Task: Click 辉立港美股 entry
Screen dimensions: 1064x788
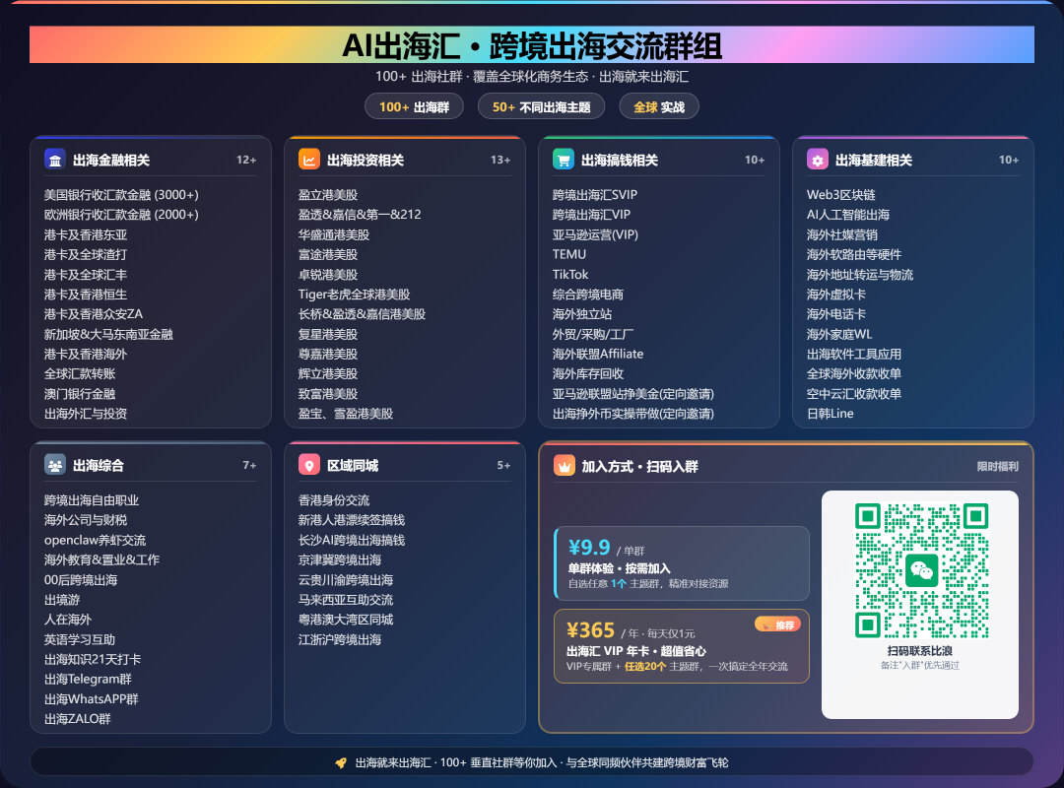Action: 328,374
